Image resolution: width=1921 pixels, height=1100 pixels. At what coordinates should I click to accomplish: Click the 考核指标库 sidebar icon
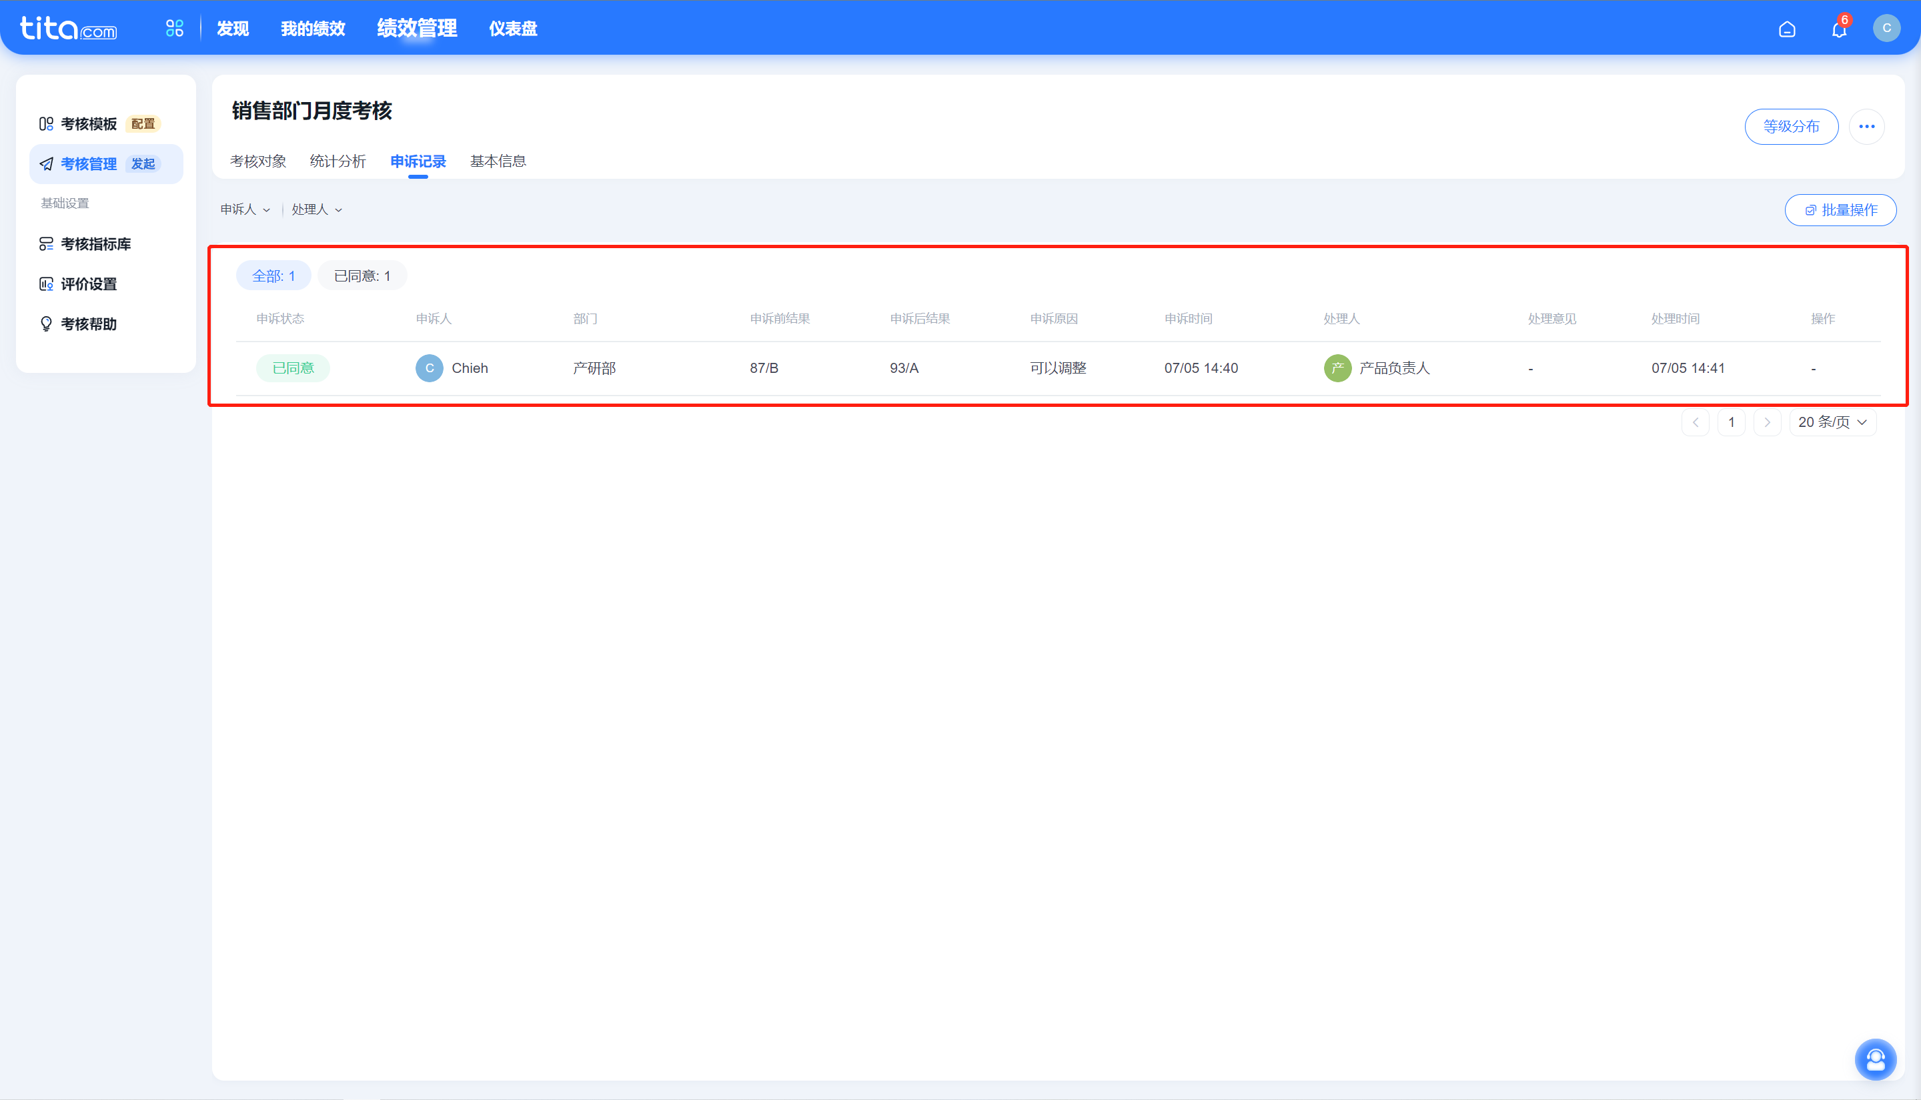point(46,244)
